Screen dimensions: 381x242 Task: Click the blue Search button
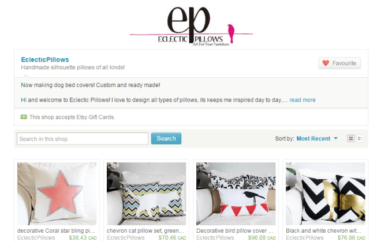pos(166,138)
